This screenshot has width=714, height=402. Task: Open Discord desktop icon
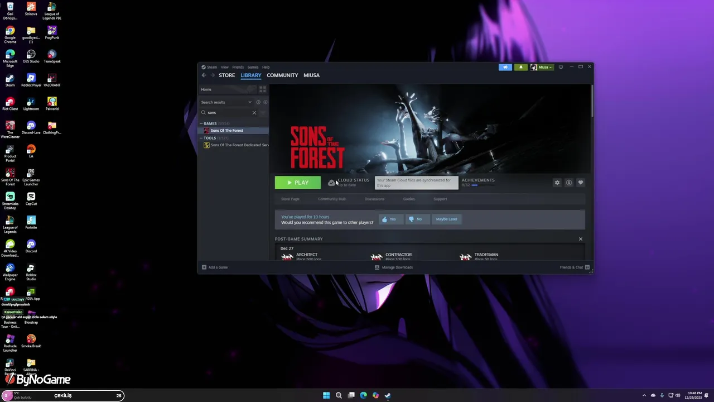[31, 246]
